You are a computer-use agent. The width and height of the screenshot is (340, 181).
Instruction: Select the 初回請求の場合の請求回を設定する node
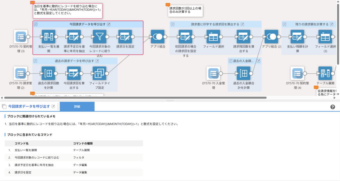(185, 37)
